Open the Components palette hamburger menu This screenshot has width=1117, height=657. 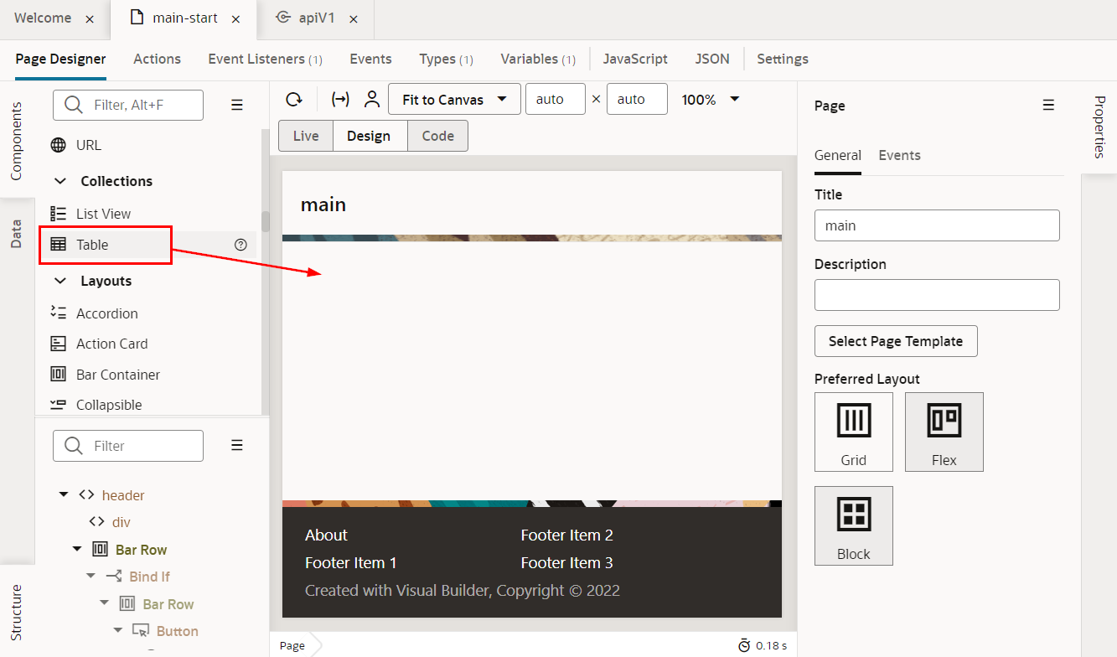pos(237,105)
